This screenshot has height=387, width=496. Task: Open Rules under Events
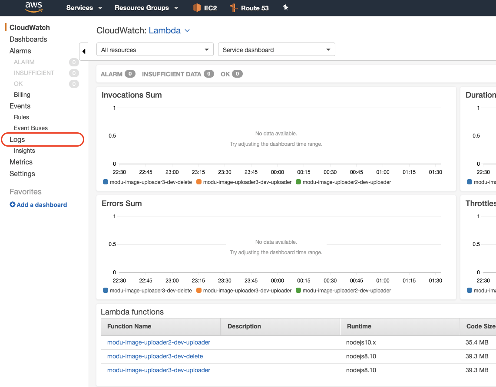point(21,117)
